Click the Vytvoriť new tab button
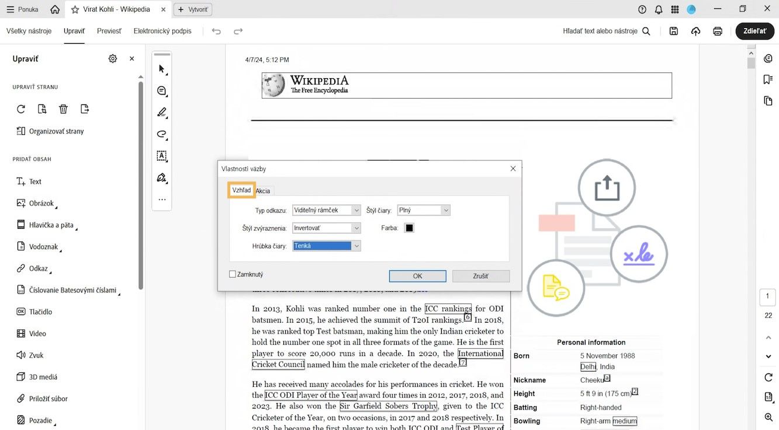The image size is (779, 430). [193, 9]
